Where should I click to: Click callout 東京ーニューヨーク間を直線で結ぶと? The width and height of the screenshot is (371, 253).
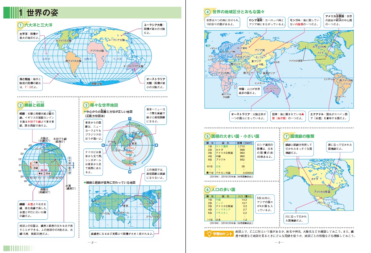[x=156, y=115]
